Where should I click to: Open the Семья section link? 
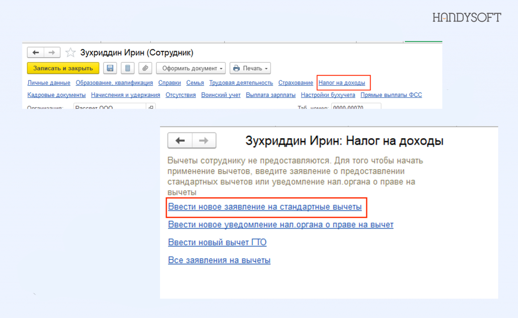coord(195,83)
